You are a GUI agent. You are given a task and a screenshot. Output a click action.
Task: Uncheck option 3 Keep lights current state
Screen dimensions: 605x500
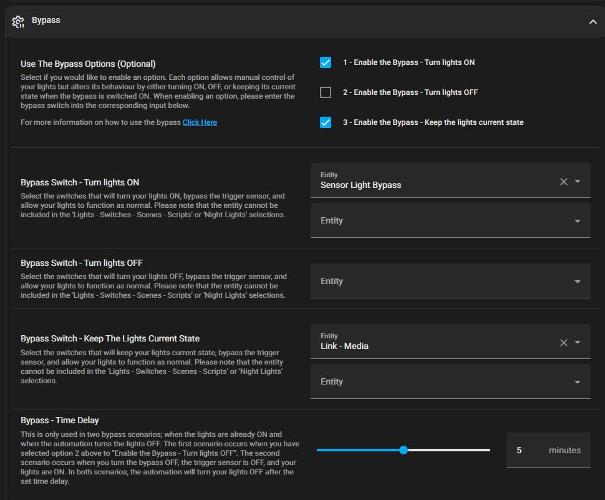tap(326, 122)
